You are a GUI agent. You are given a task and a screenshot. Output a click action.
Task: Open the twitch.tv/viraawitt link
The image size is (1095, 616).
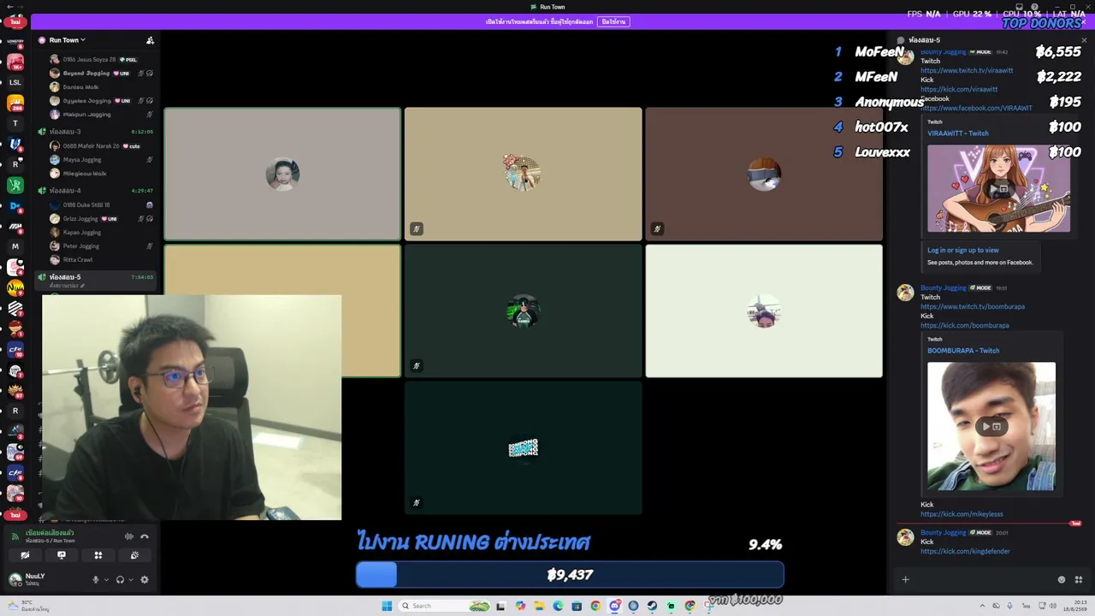click(967, 71)
